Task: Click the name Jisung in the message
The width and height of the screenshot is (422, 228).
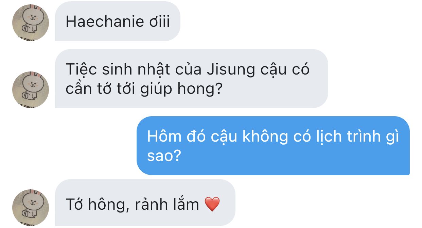Action: click(230, 70)
